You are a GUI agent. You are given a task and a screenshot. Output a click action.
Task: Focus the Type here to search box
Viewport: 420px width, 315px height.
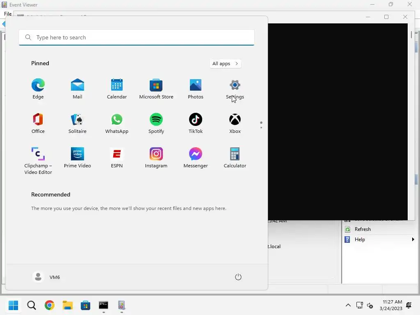click(x=137, y=37)
